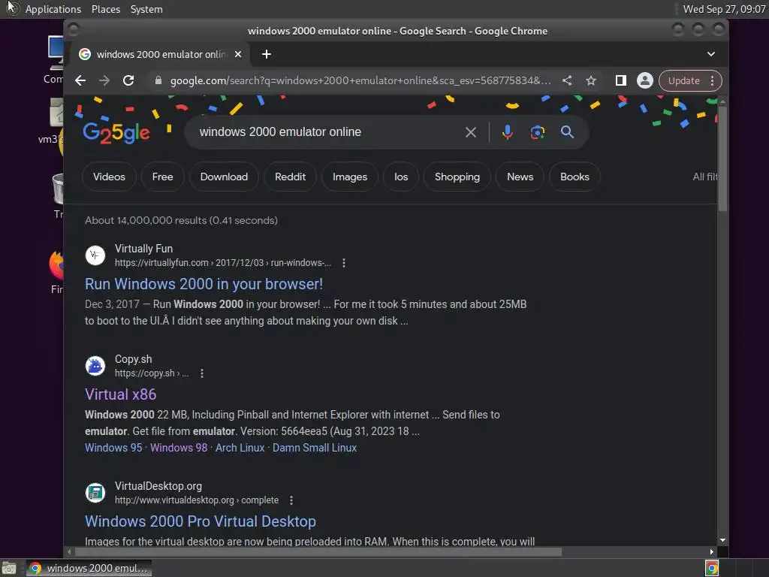
Task: Switch to Books results
Action: coord(574,177)
